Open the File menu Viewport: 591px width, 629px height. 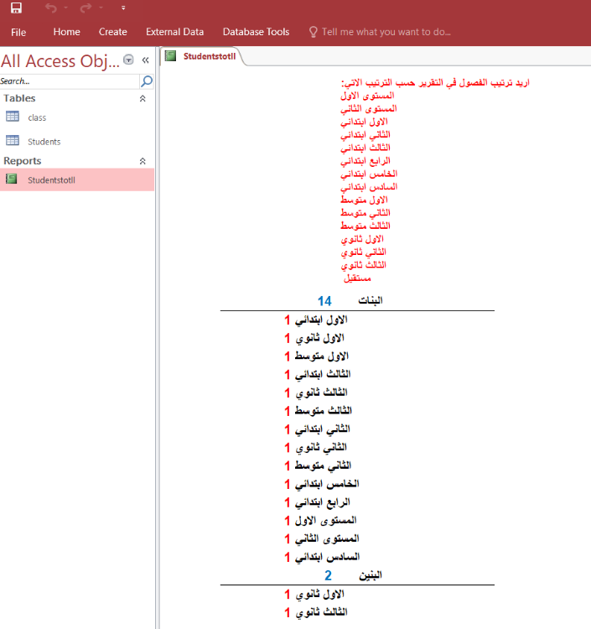18,32
